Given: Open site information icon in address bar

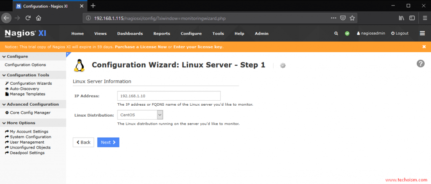Looking at the screenshot, I should [88, 18].
